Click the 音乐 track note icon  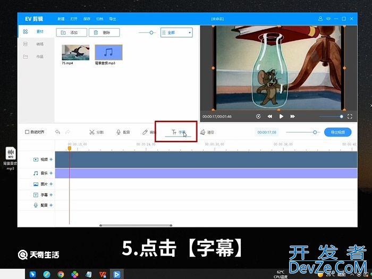pyautogui.click(x=36, y=173)
